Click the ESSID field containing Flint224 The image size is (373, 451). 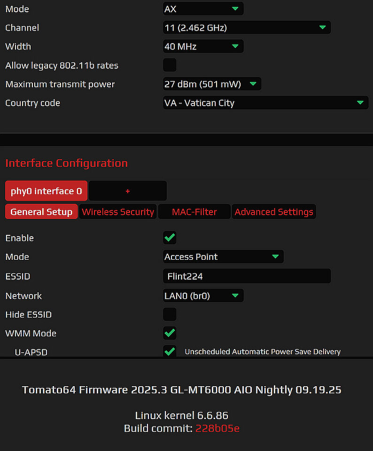click(x=247, y=276)
